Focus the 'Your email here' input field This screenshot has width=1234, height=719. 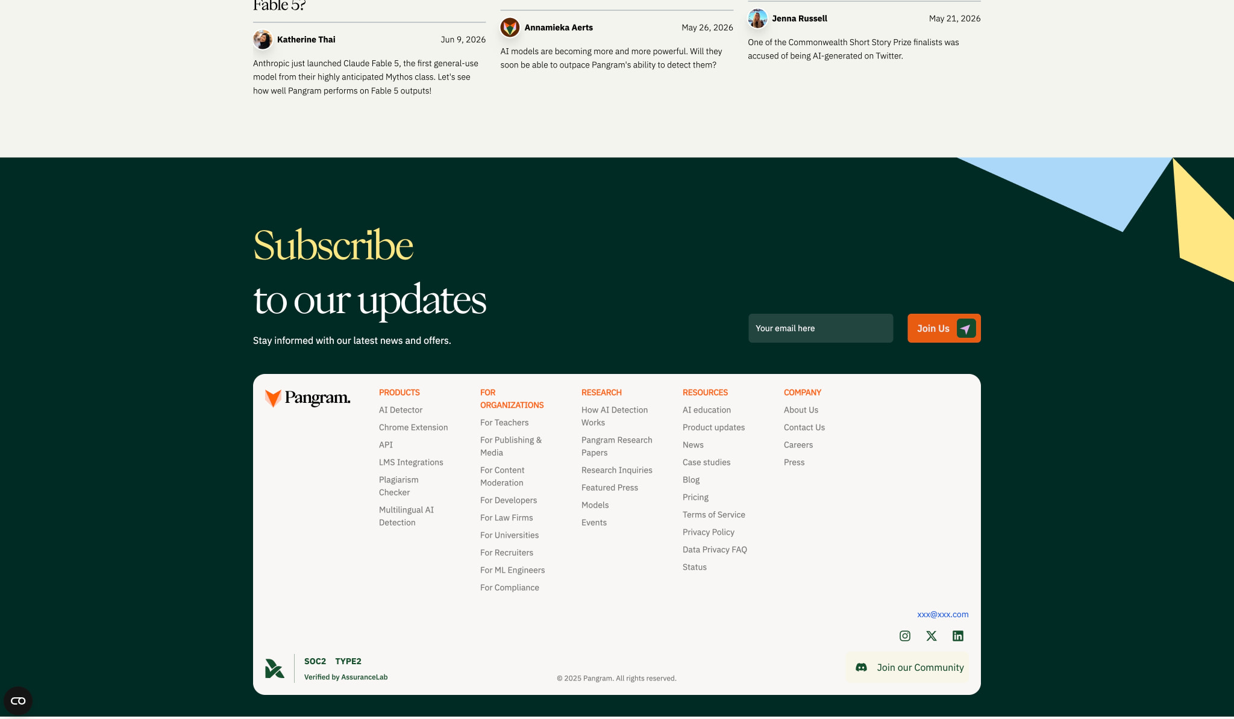[821, 328]
